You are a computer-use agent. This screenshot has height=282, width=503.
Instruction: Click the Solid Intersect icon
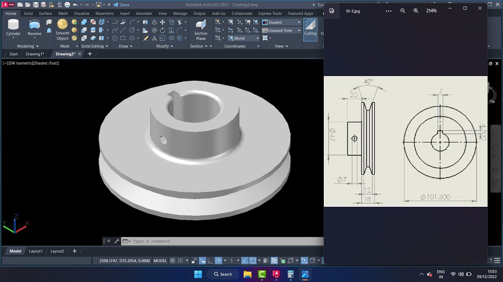84,38
